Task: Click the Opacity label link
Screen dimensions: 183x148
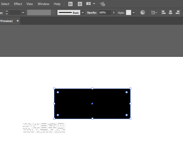Action: pos(92,12)
